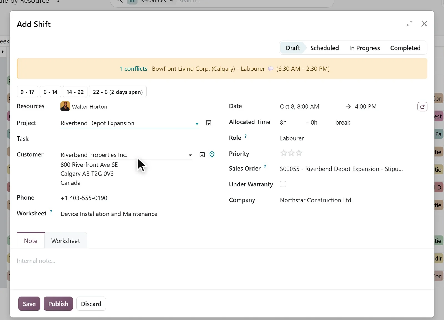Show customer address map pin icon
Screen dimensions: 444x320
click(x=212, y=154)
